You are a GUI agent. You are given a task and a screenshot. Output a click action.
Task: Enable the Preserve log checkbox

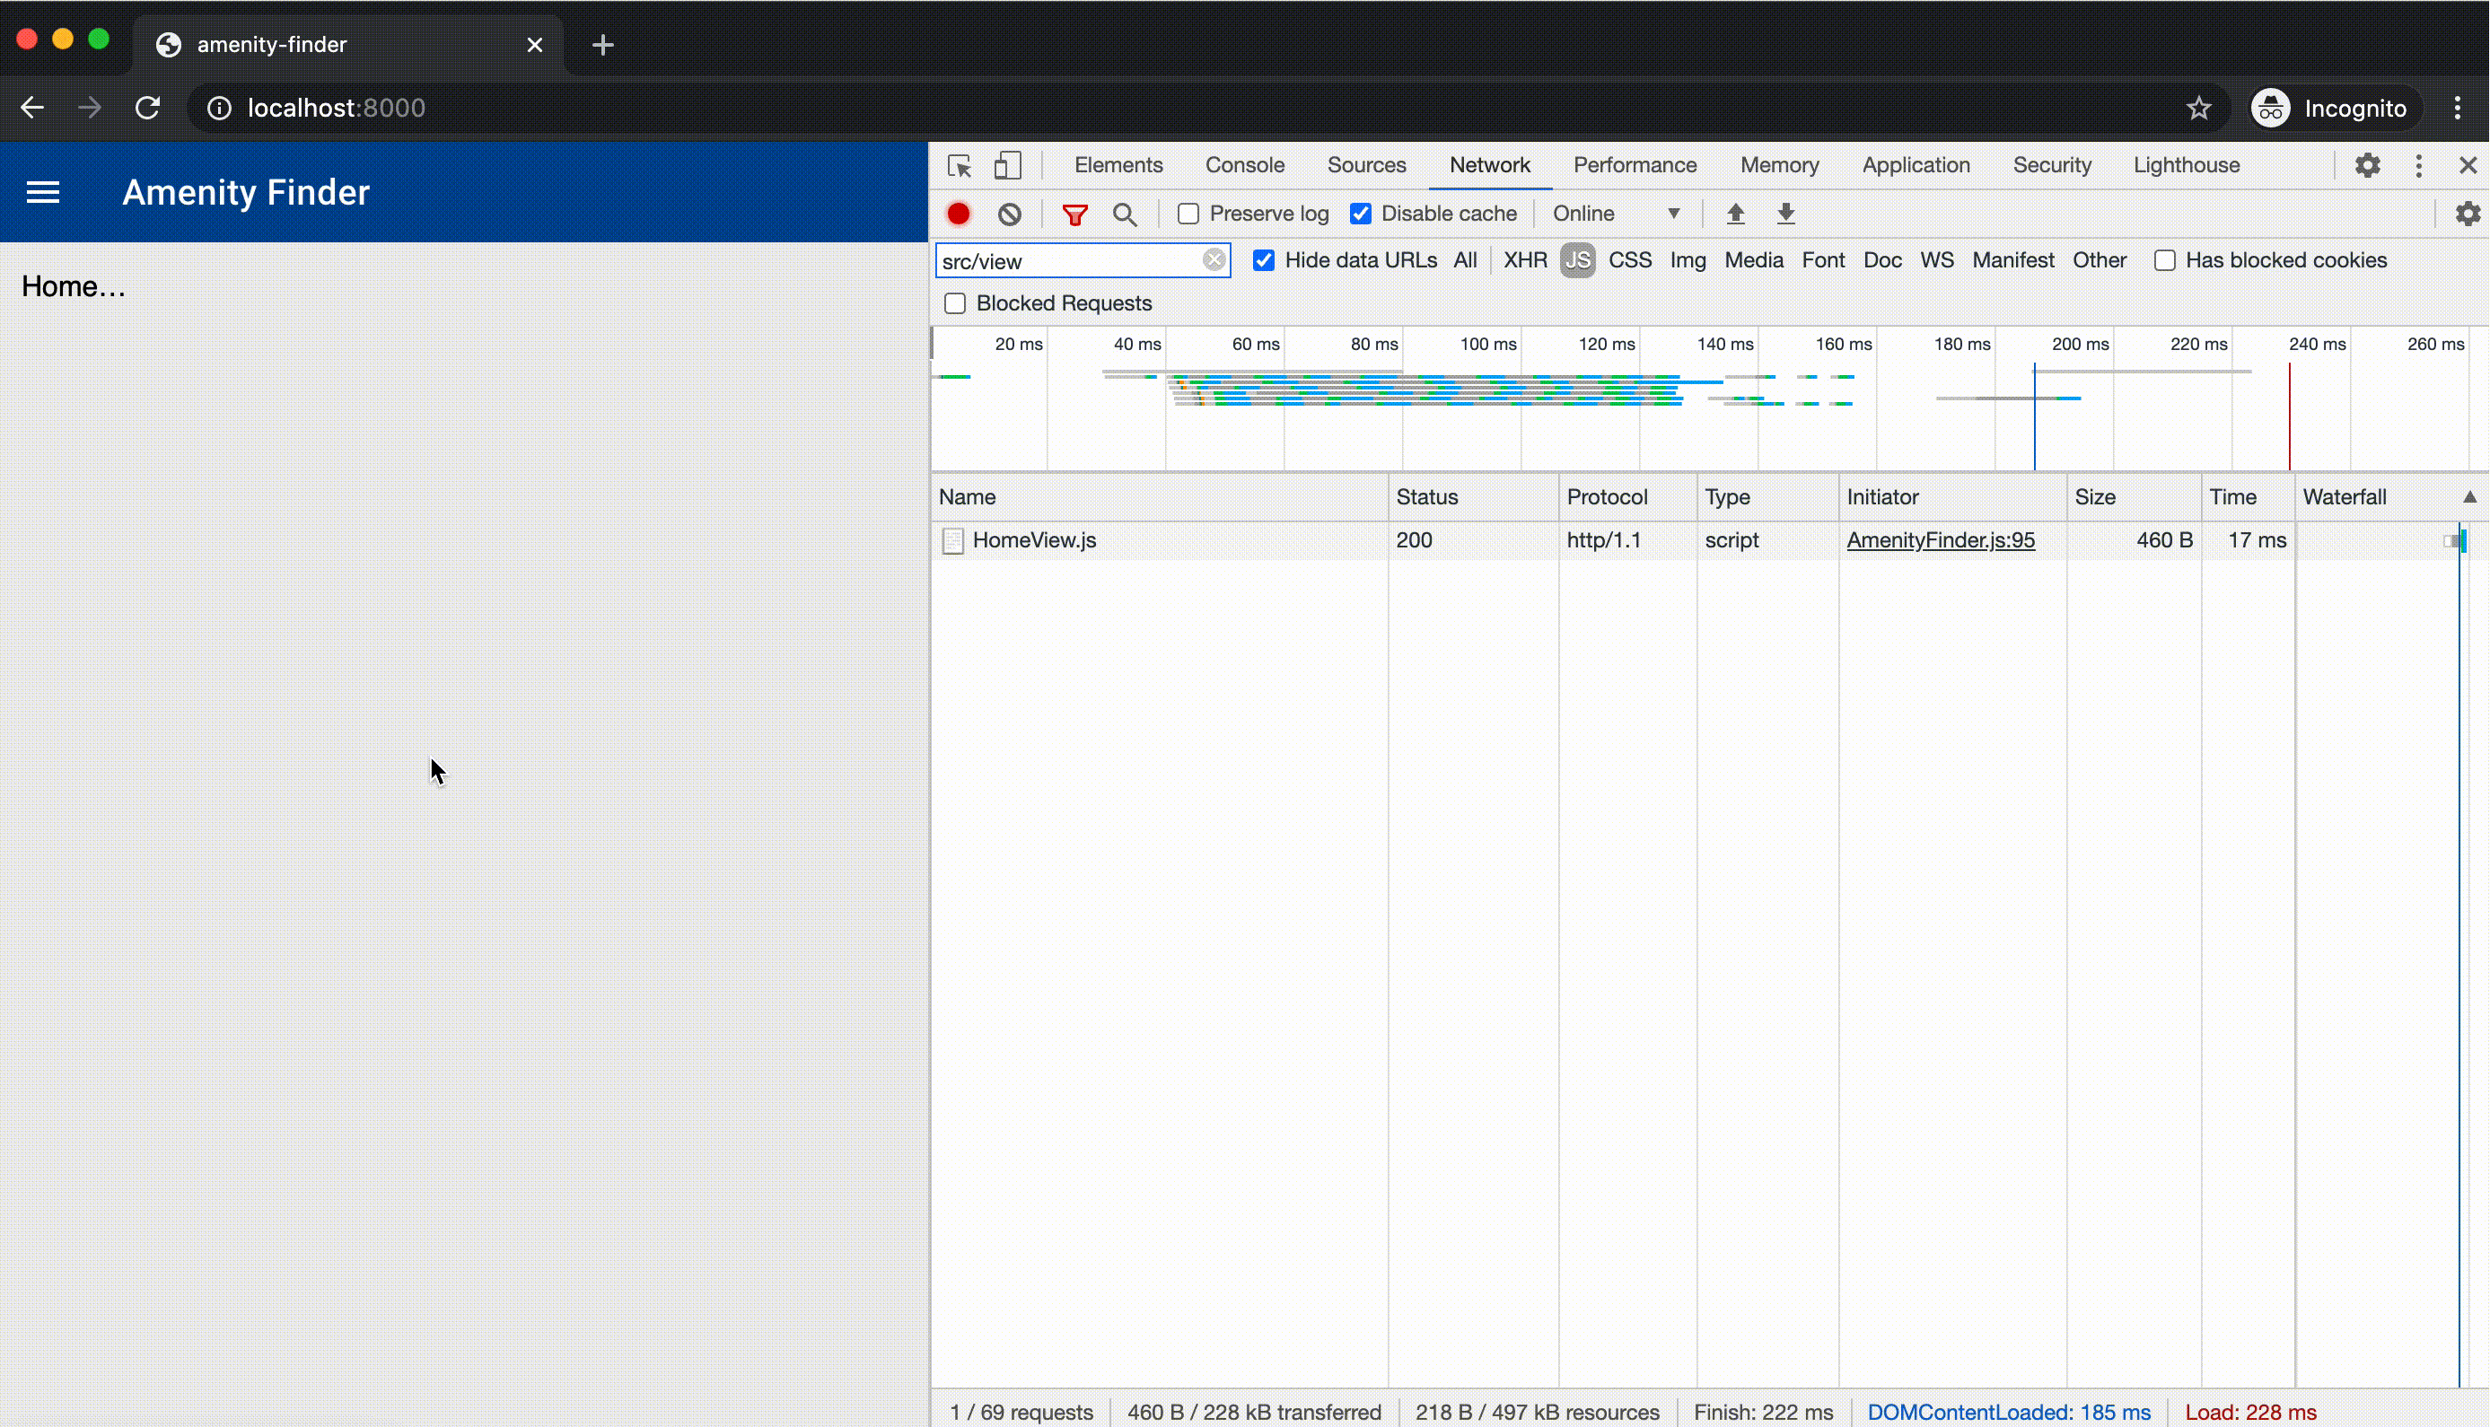coord(1188,214)
